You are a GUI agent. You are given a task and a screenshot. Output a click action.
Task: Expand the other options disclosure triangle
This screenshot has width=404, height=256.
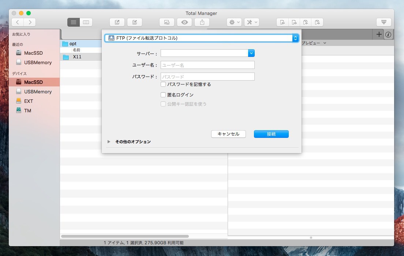click(x=109, y=141)
